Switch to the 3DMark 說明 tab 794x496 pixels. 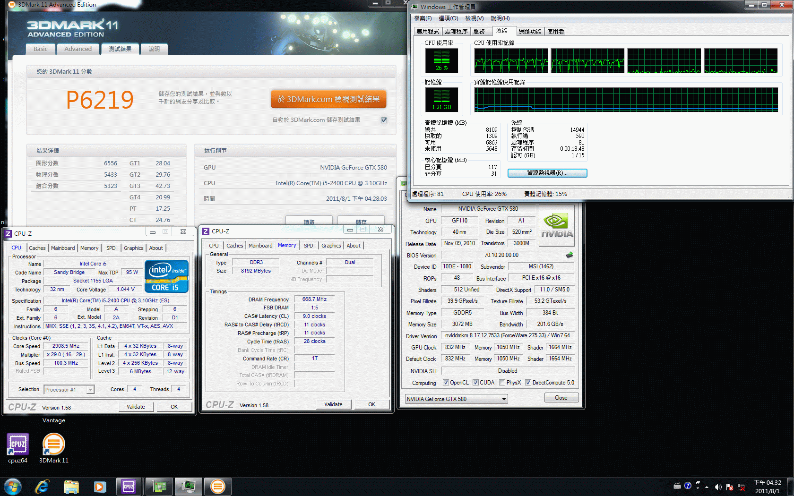(154, 49)
